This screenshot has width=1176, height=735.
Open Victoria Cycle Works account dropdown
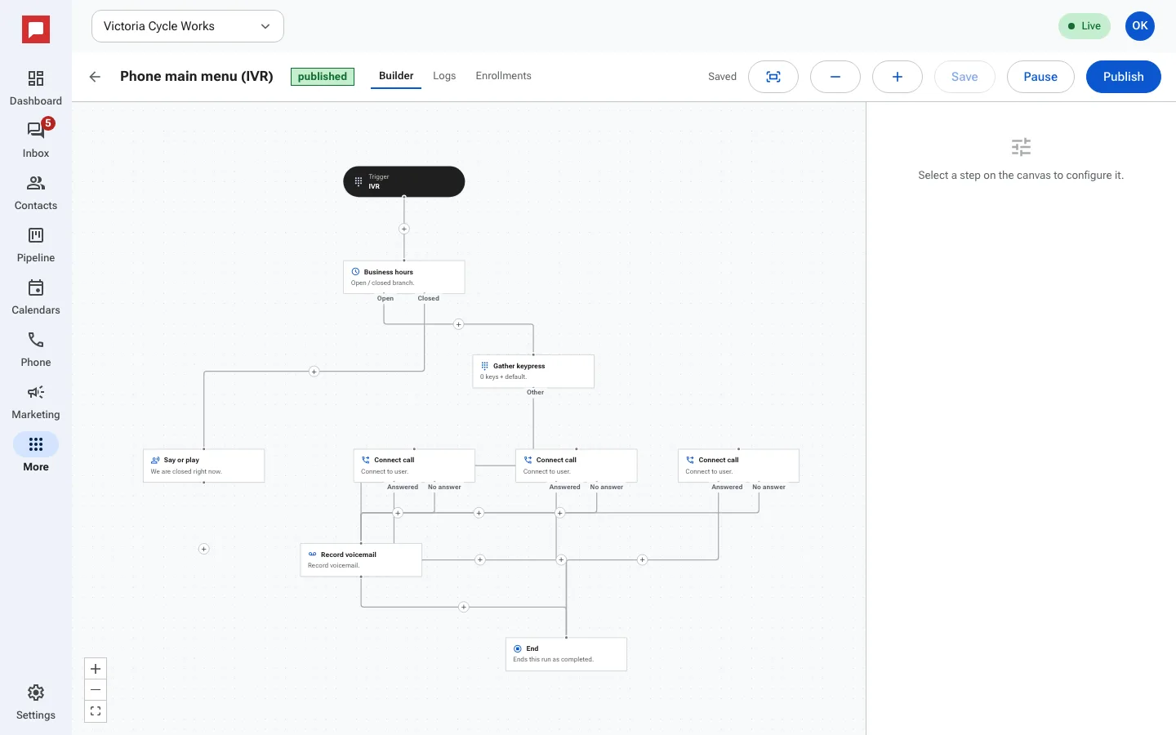(188, 26)
